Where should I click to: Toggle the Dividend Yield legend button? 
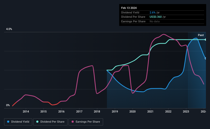pyautogui.click(x=18, y=122)
